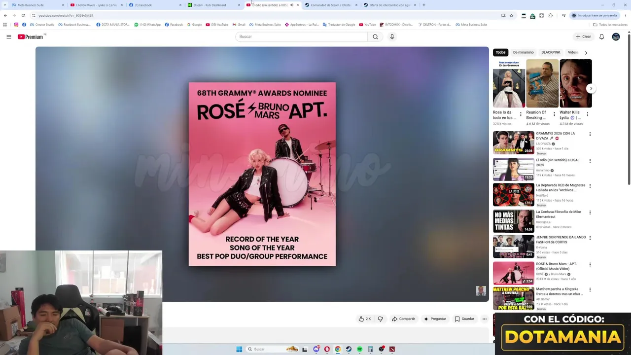Click the YouTube search input field
Image resolution: width=631 pixels, height=355 pixels.
[x=302, y=36]
